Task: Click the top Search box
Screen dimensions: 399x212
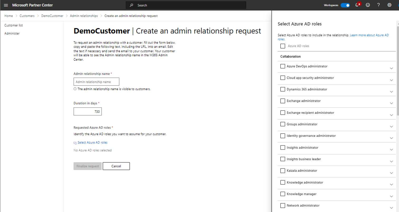Action: 186,5
